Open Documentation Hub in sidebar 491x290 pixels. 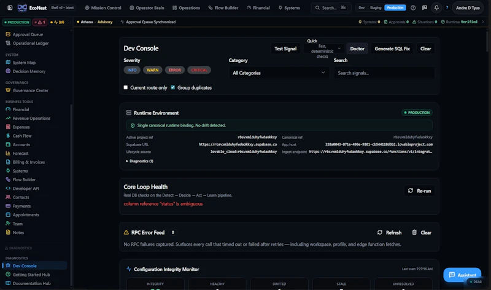28,283
